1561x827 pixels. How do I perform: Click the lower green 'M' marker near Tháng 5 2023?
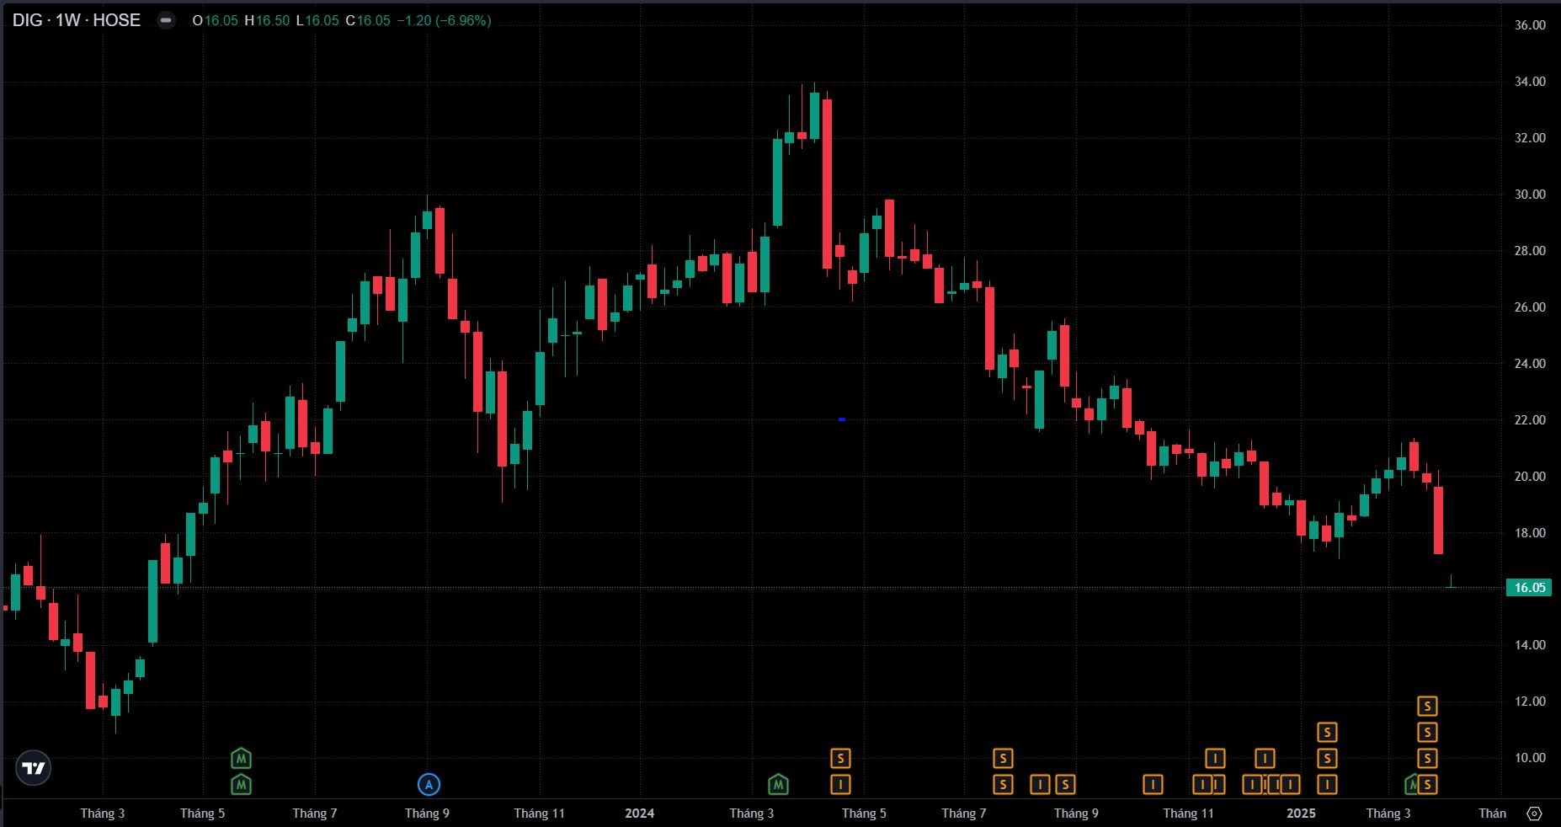(242, 785)
